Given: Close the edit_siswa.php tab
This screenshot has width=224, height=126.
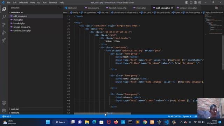Looking at the screenshot, I should (172, 8).
